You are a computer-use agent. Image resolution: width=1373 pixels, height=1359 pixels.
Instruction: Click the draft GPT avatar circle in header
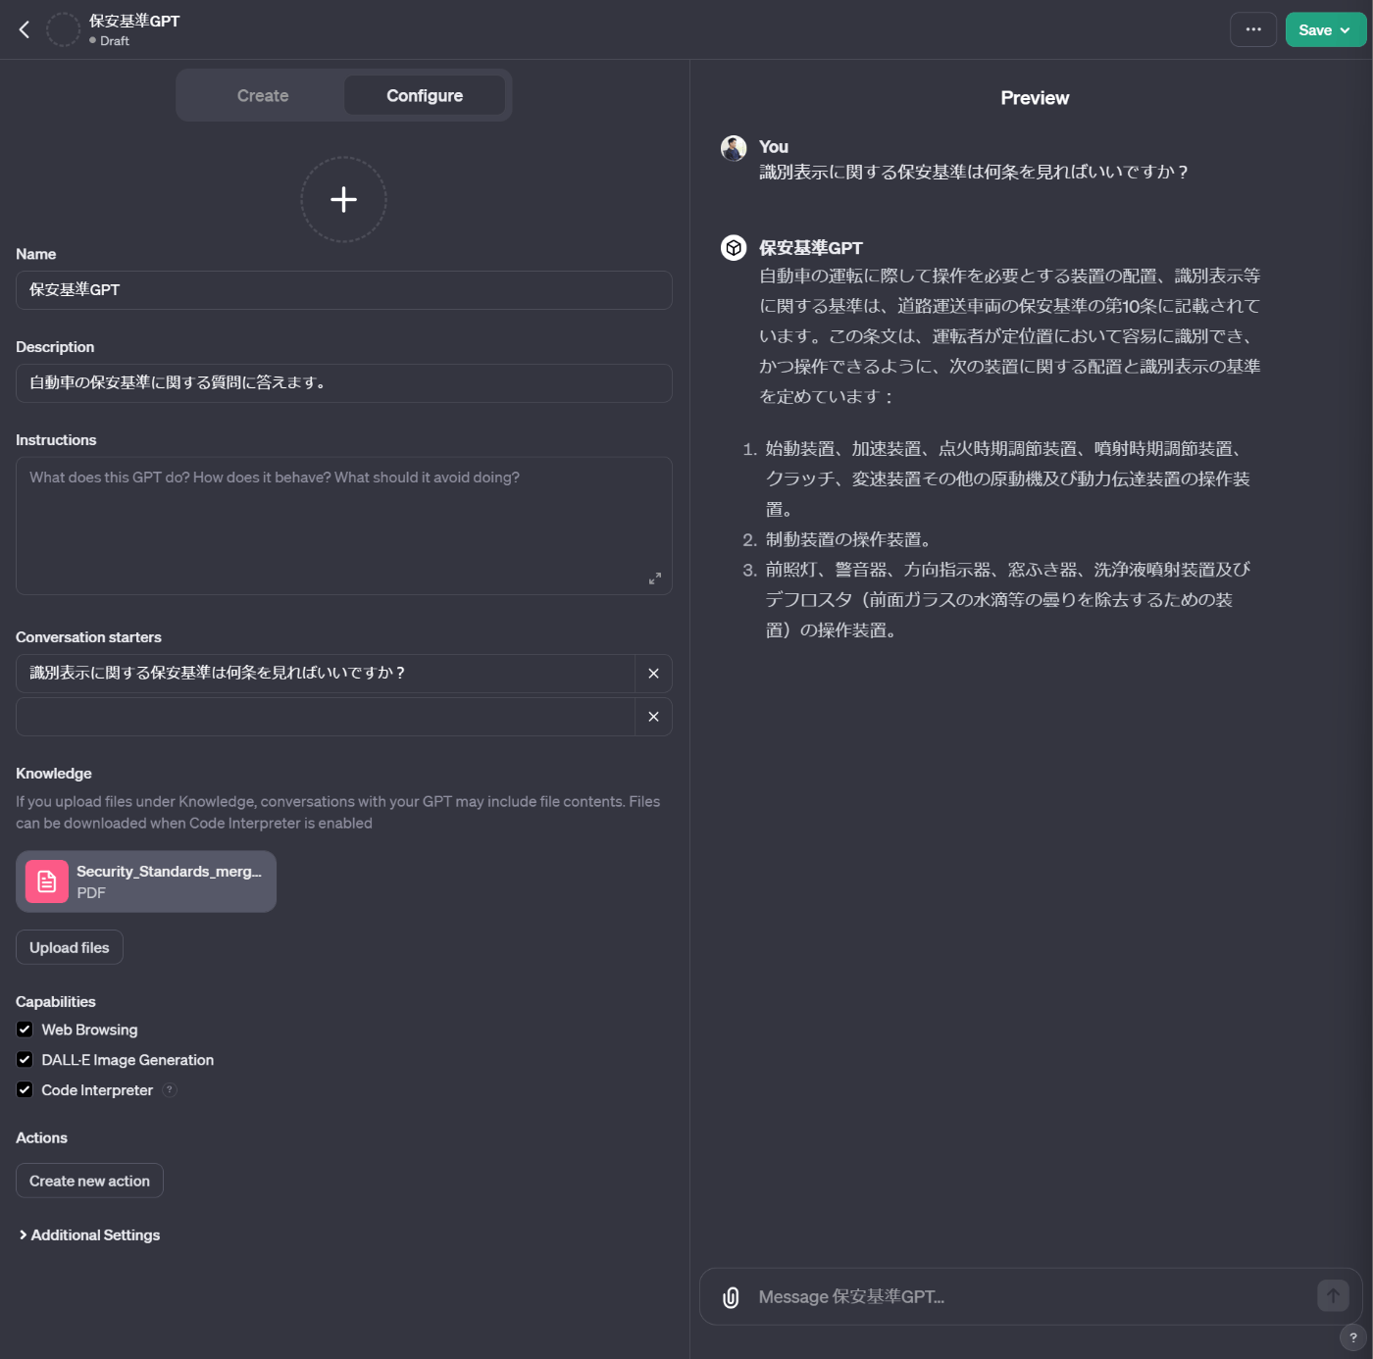point(64,29)
